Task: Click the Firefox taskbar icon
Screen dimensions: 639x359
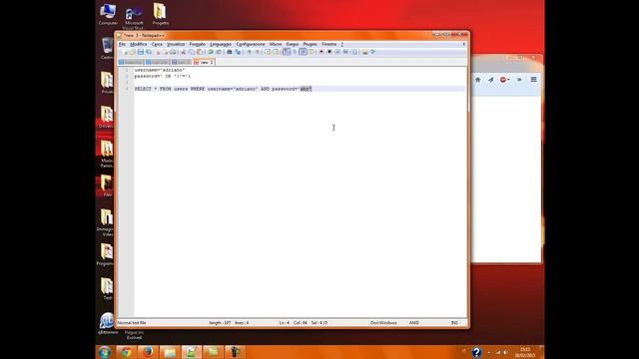Action: 148,352
